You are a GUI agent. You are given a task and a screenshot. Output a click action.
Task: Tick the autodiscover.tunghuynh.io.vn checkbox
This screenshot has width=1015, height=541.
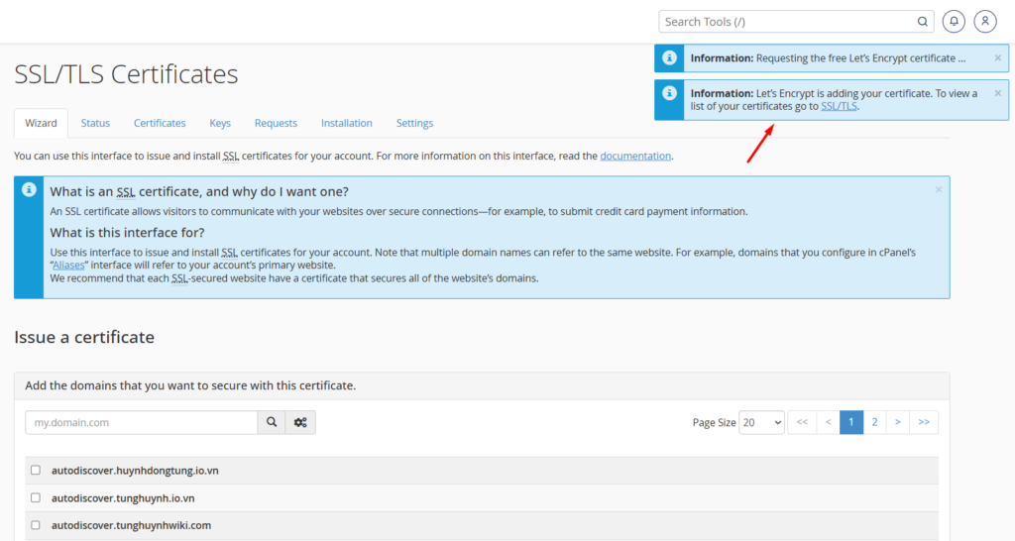point(36,497)
